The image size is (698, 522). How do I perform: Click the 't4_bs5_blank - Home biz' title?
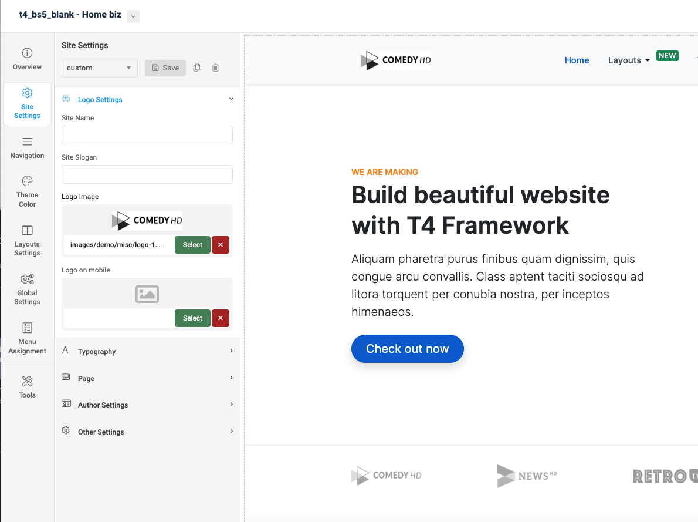[x=70, y=15]
